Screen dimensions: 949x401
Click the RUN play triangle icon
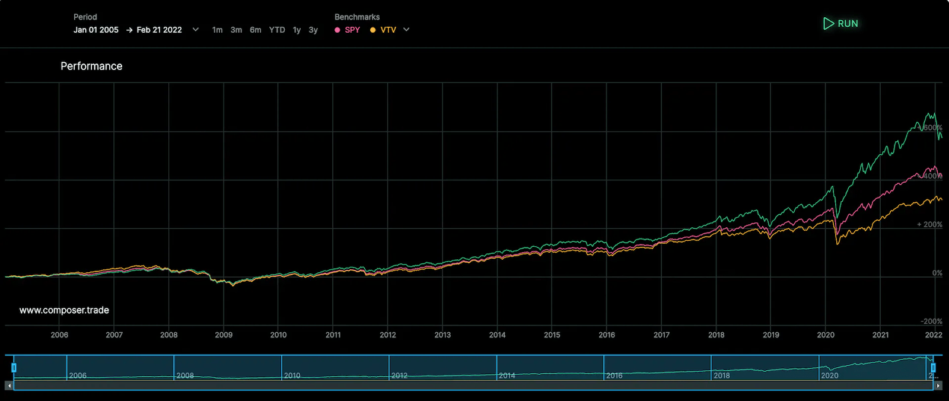[828, 24]
